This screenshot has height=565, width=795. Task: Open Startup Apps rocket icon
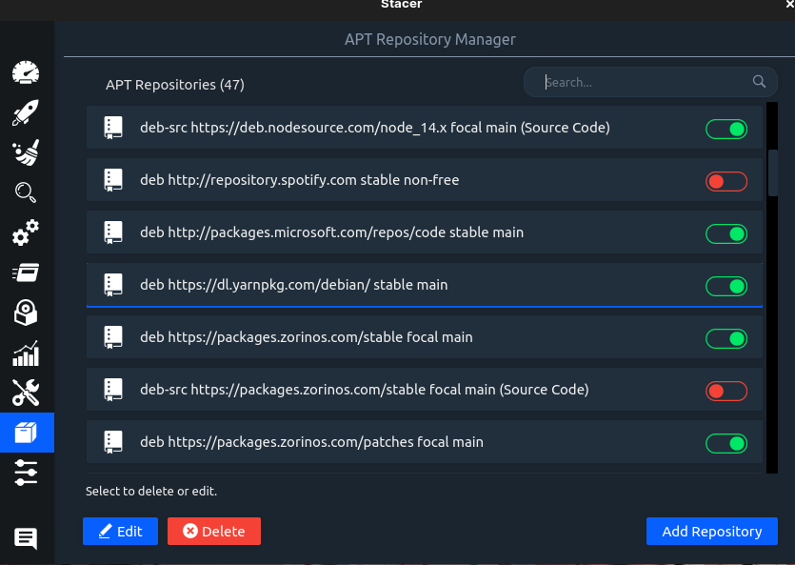coord(26,113)
